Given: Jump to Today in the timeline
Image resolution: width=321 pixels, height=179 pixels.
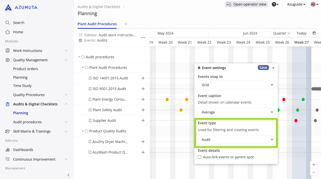Looking at the screenshot, I should pos(301,33).
